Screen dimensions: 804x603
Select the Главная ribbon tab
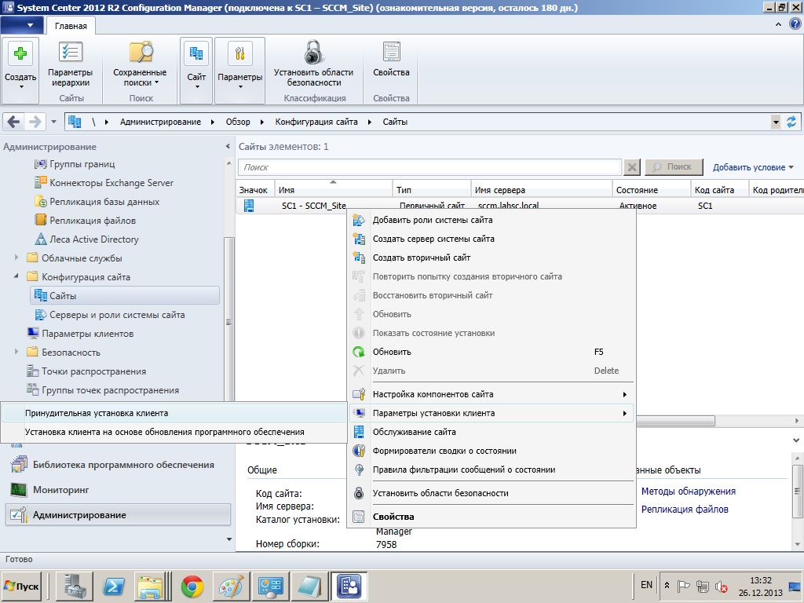pos(71,26)
